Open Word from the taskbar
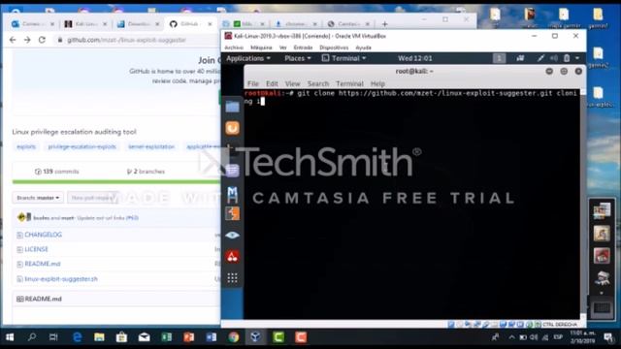621x349 pixels. pos(212,337)
